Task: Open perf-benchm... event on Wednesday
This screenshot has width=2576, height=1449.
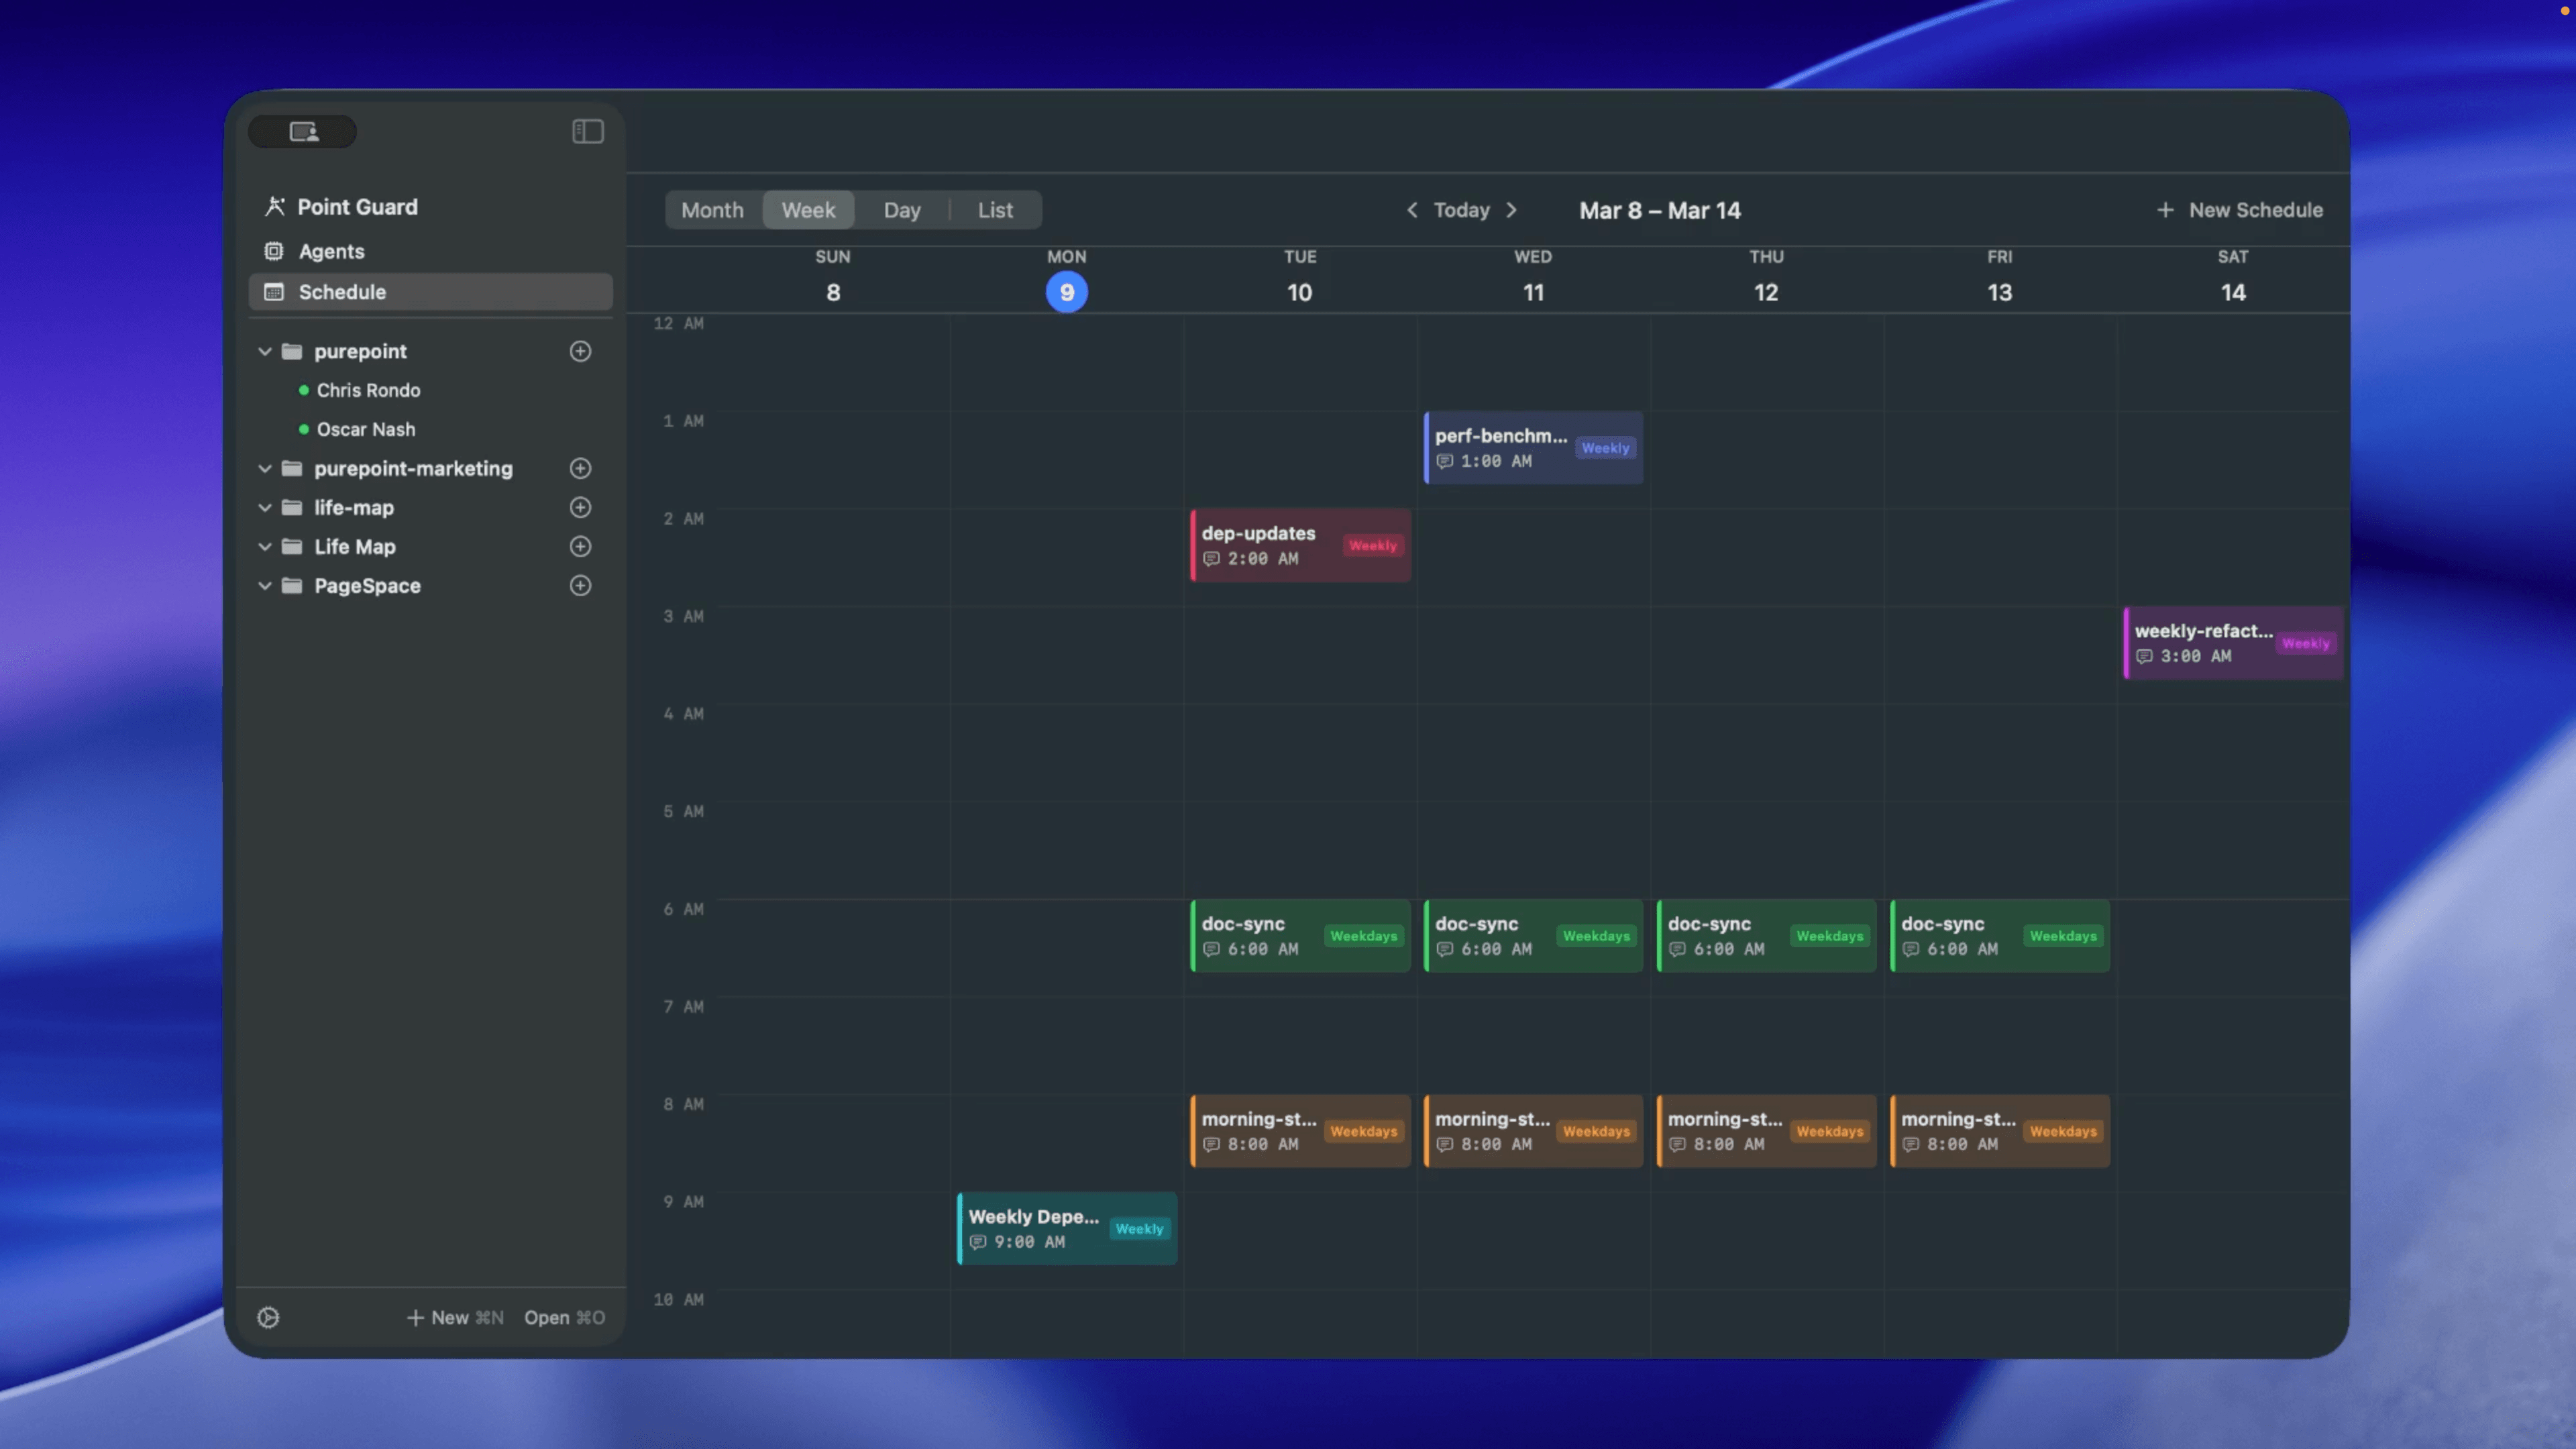Action: 1533,448
